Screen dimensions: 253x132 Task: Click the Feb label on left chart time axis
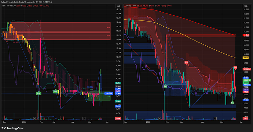point(41,122)
